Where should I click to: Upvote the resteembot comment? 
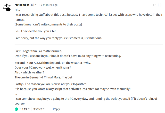coord(16,109)
